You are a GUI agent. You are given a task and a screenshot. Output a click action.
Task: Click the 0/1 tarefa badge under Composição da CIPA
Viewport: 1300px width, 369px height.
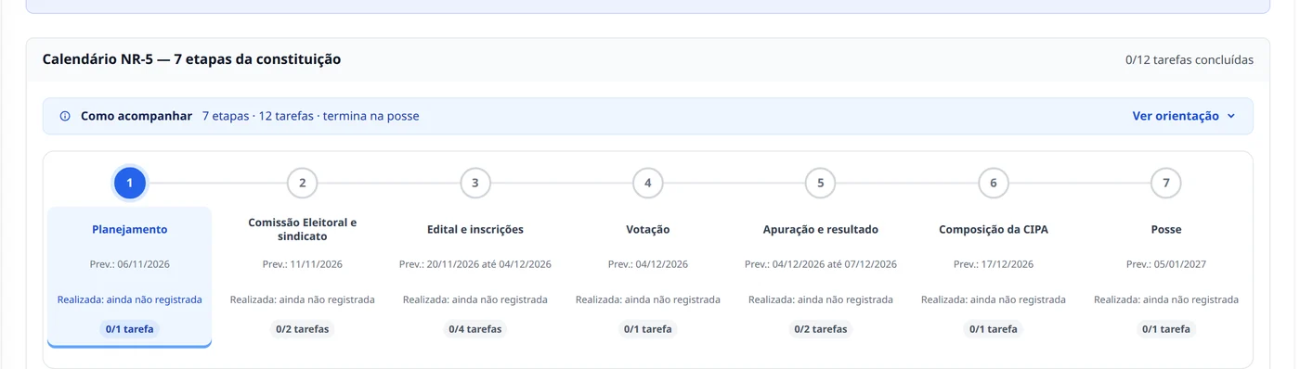(994, 329)
